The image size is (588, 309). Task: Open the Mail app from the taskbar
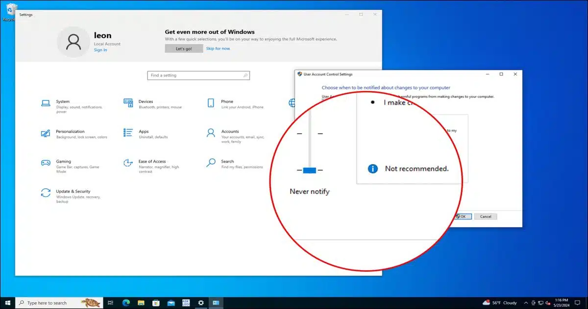coord(171,303)
